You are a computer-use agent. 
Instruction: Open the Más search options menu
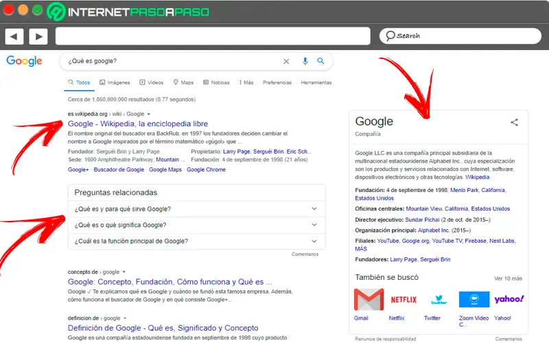246,82
